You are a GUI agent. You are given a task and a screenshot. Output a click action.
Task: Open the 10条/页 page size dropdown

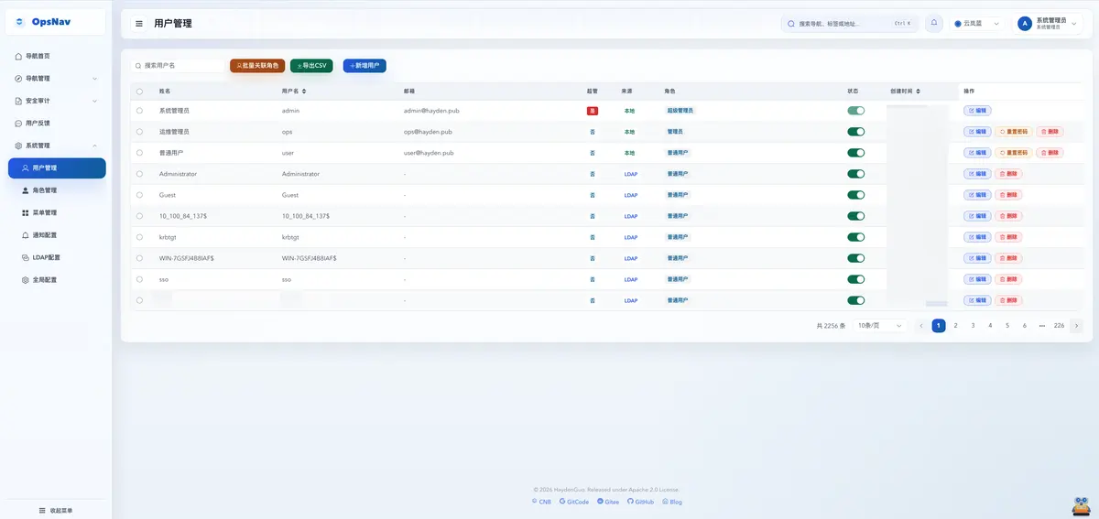pyautogui.click(x=880, y=325)
